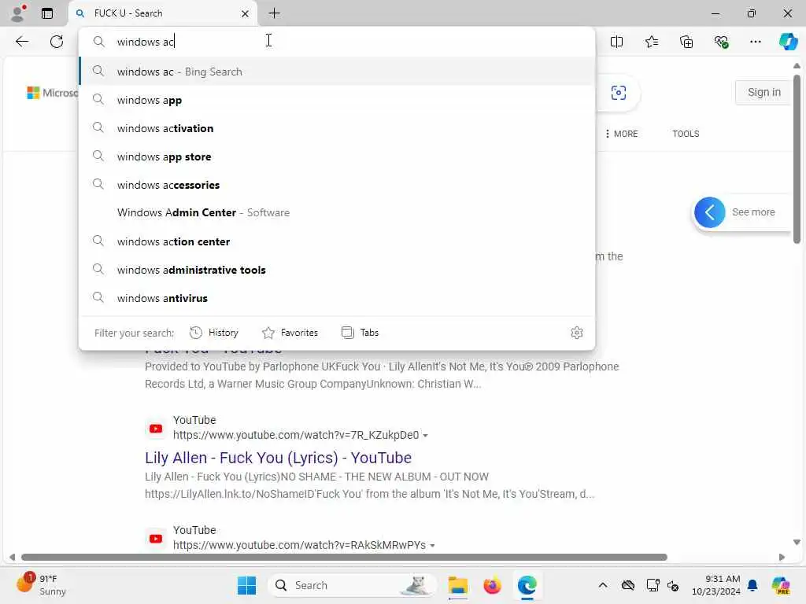Click the cloud sync-off tray icon

click(628, 585)
